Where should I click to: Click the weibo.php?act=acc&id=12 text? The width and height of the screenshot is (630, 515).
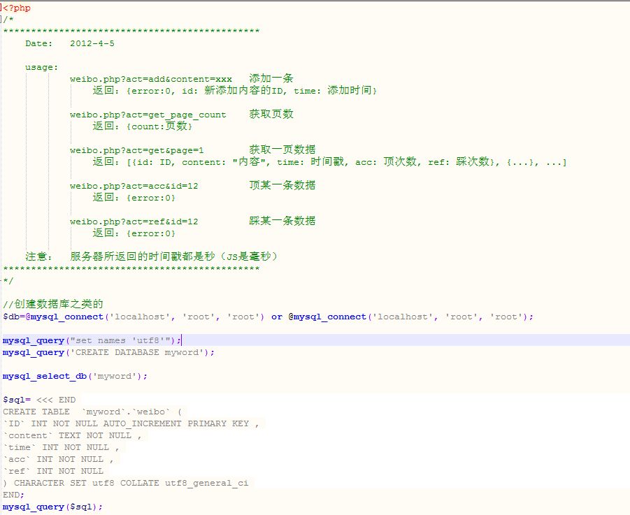pyautogui.click(x=134, y=186)
